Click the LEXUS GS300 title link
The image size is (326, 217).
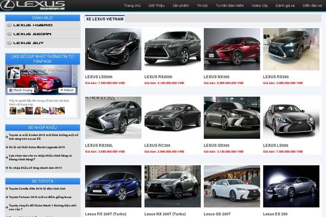tap(216, 145)
